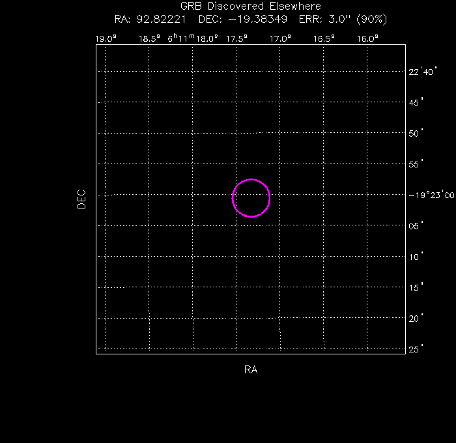Click the 22'40" declination label
Image resolution: width=456 pixels, height=443 pixels.
(x=423, y=72)
